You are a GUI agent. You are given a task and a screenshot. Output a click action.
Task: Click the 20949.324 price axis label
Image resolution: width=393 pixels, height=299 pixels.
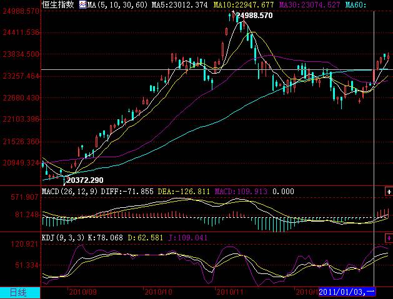pyautogui.click(x=21, y=163)
